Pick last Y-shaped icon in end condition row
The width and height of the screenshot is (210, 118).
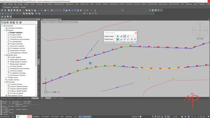[135, 39]
